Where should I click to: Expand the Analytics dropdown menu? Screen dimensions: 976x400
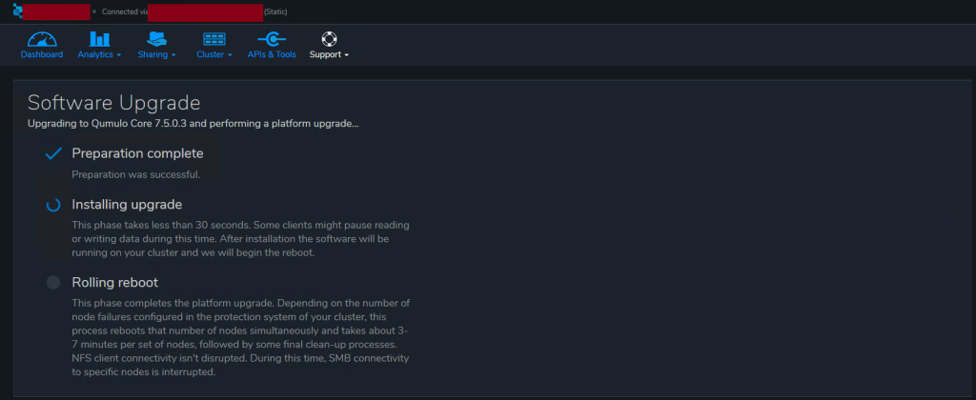coord(99,54)
